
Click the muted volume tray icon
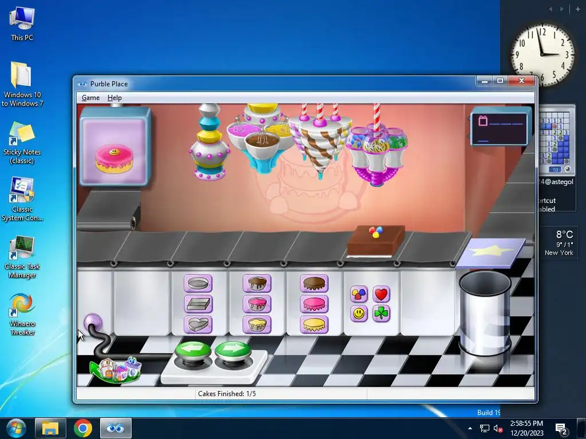[498, 429]
